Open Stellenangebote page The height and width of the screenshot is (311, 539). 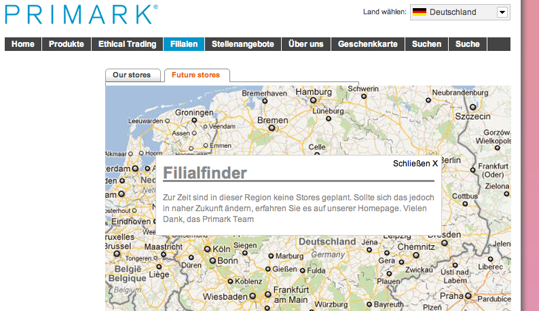point(243,44)
